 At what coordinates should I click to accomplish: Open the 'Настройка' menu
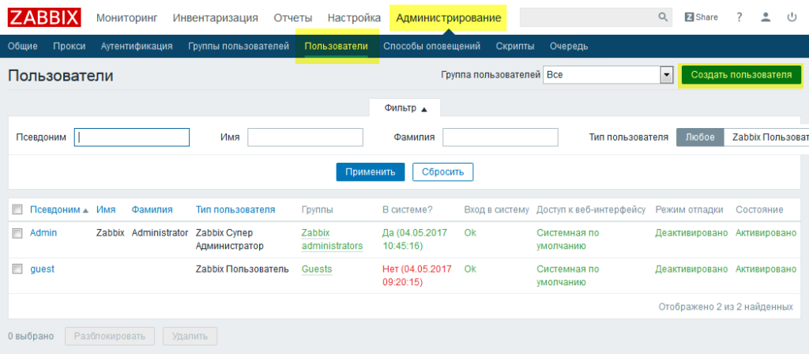[354, 18]
